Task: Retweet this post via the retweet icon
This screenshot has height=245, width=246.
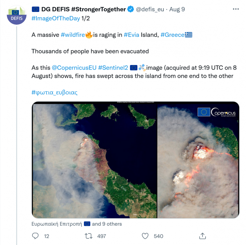Action: click(x=89, y=236)
